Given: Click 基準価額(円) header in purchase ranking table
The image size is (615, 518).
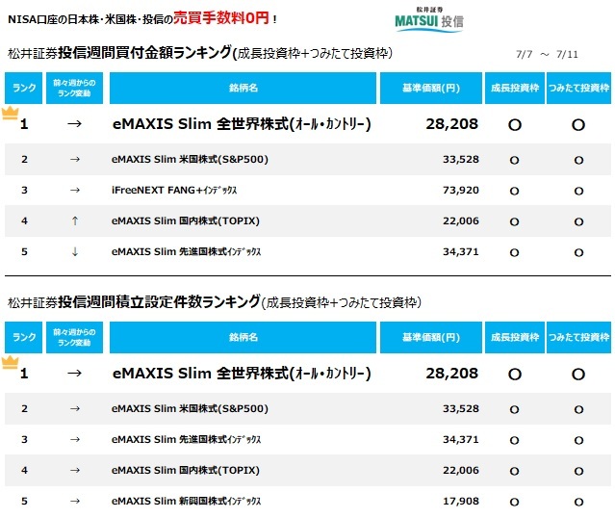Looking at the screenshot, I should pos(430,88).
